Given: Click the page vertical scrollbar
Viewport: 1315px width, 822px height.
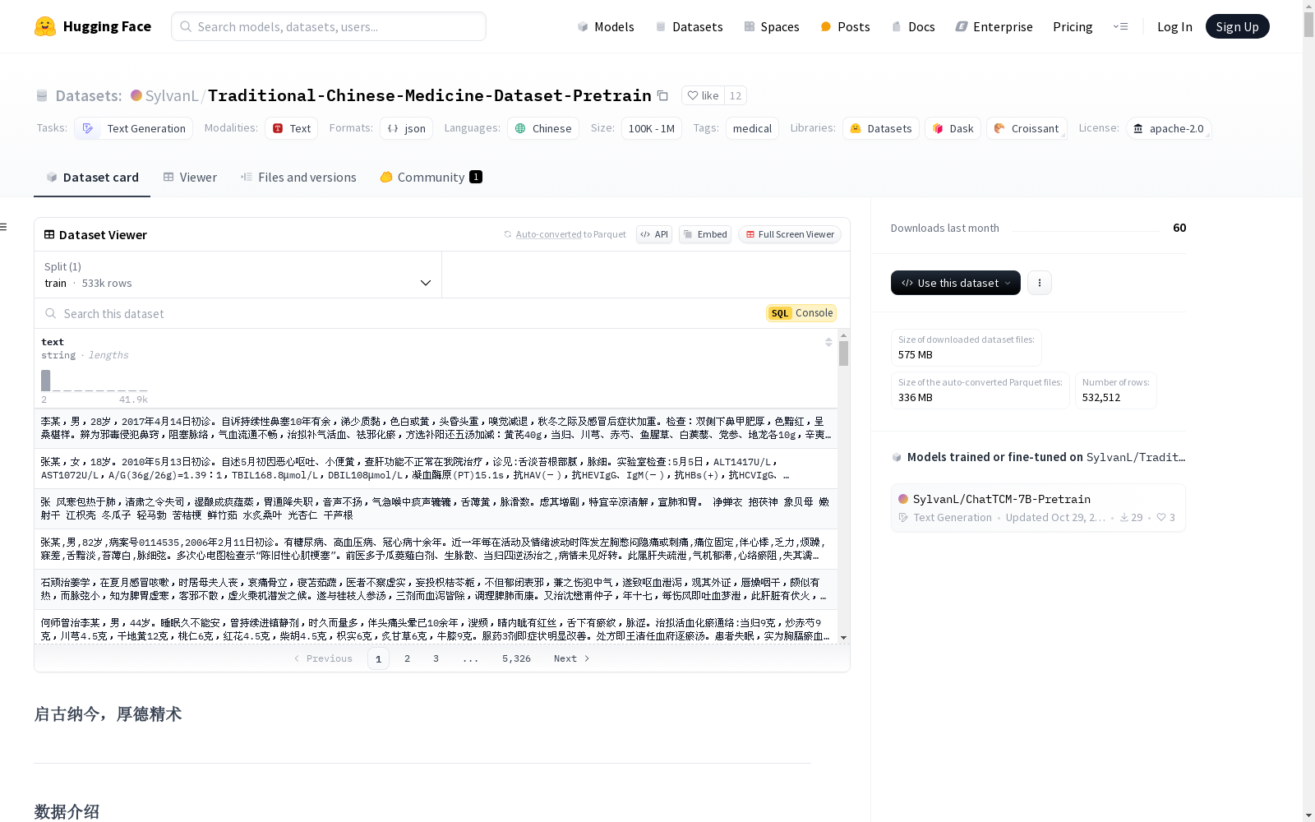Looking at the screenshot, I should tap(1308, 25).
